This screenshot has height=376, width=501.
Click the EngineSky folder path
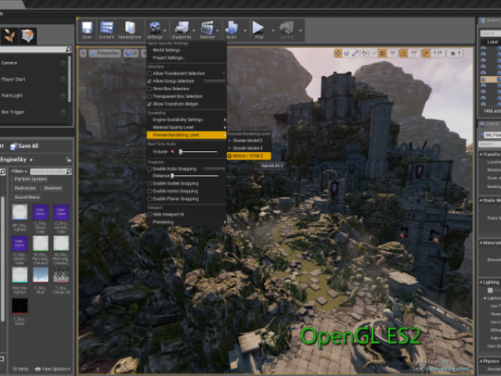coord(13,160)
